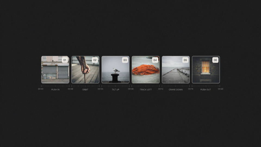The height and width of the screenshot is (147, 261).
Task: Click the ruler ticks above TRACK LEFT label
Action: point(146,86)
